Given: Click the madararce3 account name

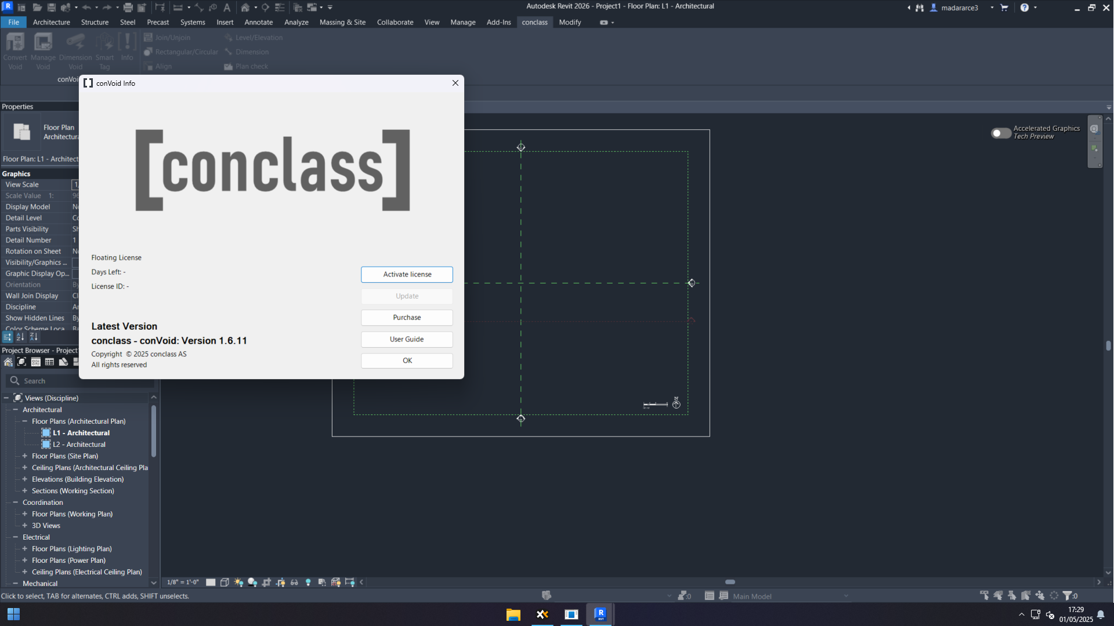Looking at the screenshot, I should click(x=960, y=8).
